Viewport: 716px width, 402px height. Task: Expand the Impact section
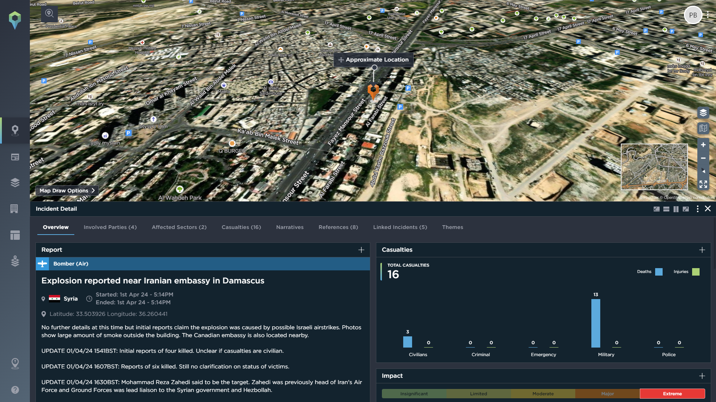tap(702, 376)
